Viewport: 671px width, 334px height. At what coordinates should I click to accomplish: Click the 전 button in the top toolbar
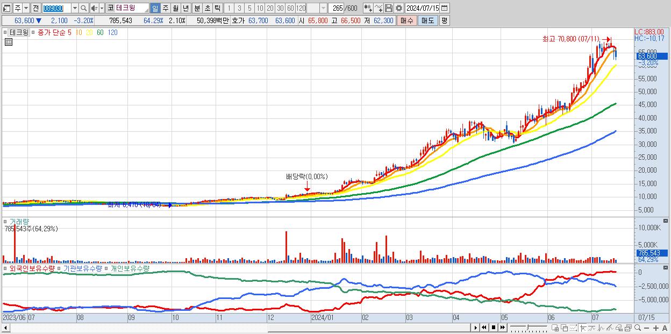click(35, 8)
